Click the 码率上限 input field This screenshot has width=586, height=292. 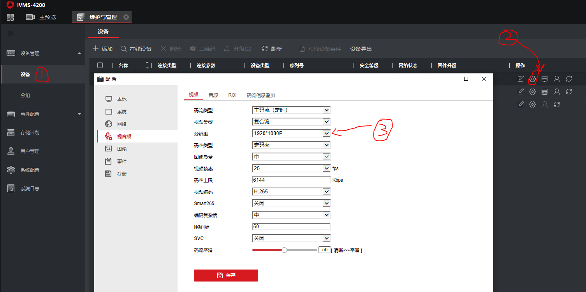point(291,180)
